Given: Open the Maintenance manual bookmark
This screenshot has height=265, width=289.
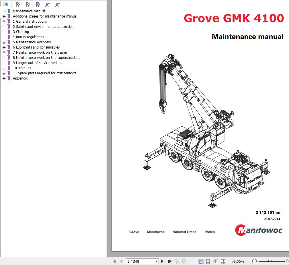Looking at the screenshot, I should [x=29, y=11].
